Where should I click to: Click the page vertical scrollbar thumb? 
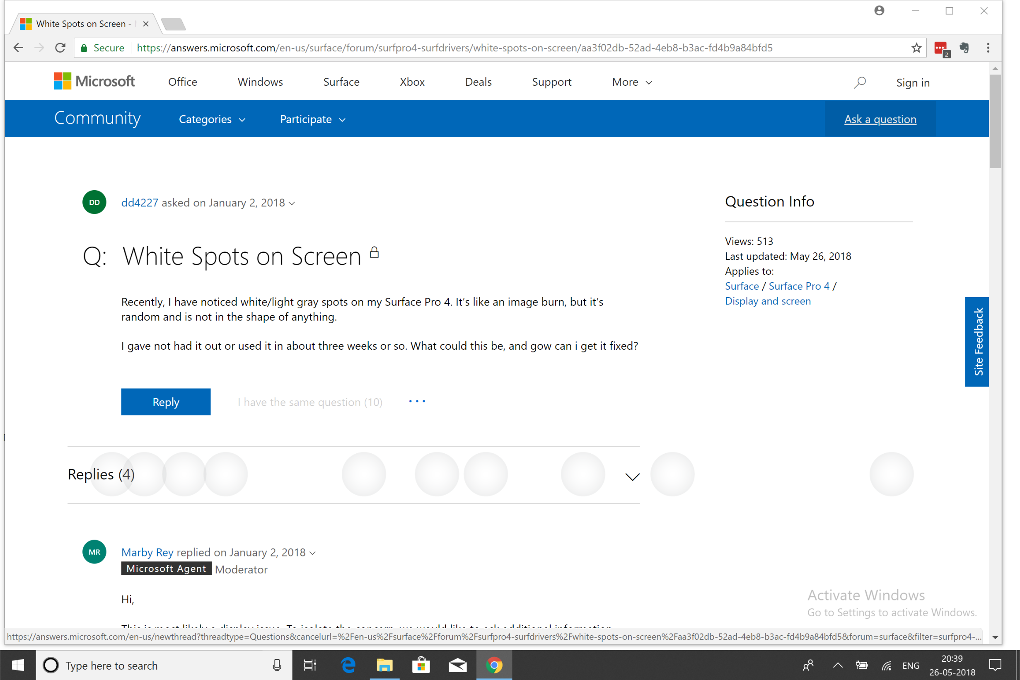coord(995,121)
